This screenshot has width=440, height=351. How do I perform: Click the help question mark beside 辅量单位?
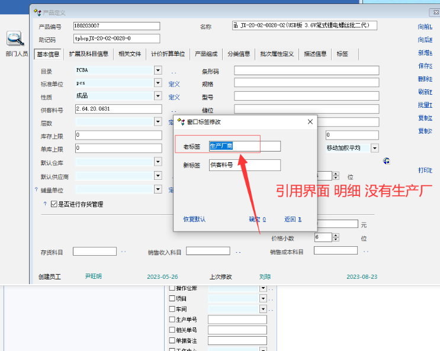tap(36, 190)
